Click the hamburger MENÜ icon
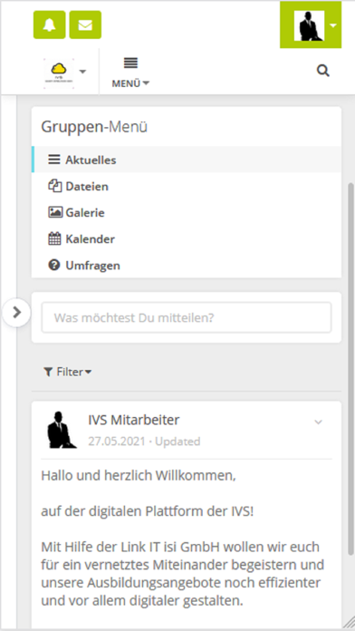Viewport: 355px width, 631px height. point(130,63)
